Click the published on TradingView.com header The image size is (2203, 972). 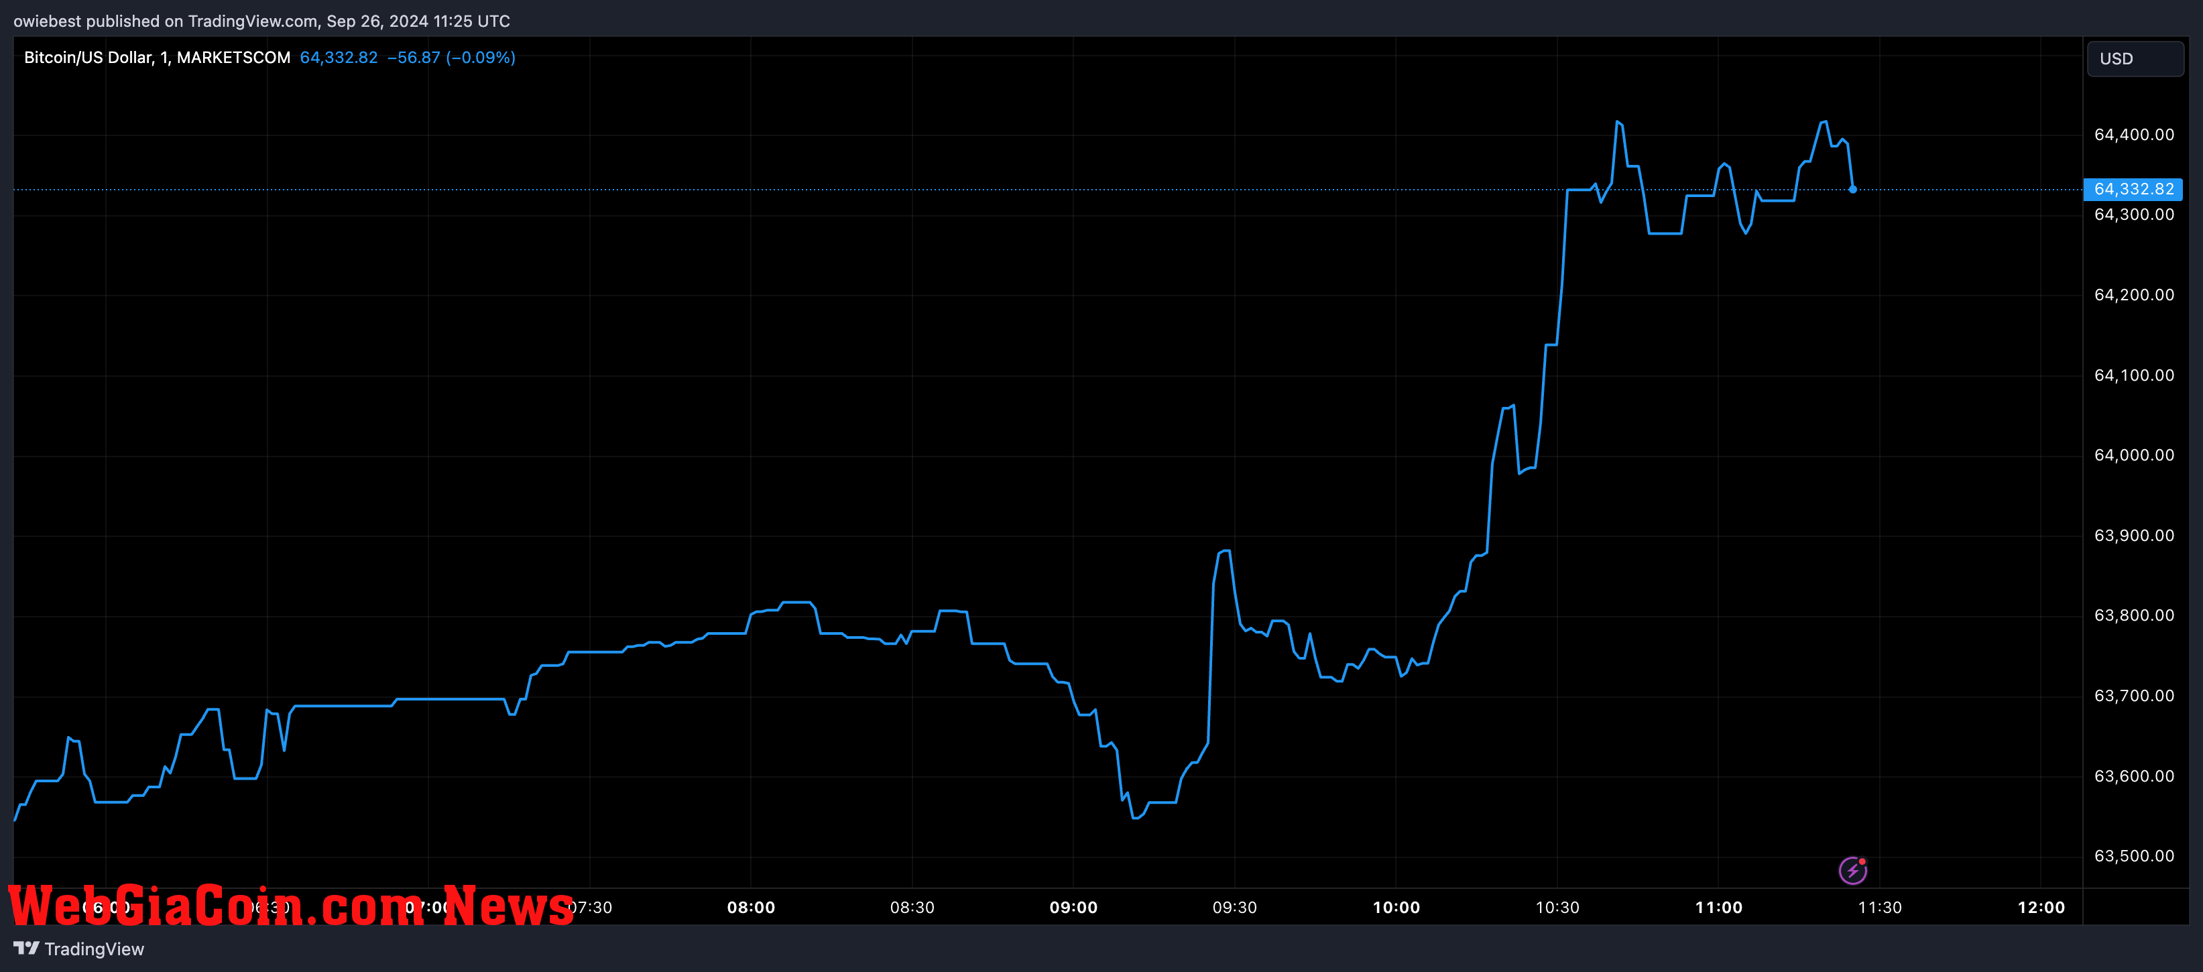(261, 21)
